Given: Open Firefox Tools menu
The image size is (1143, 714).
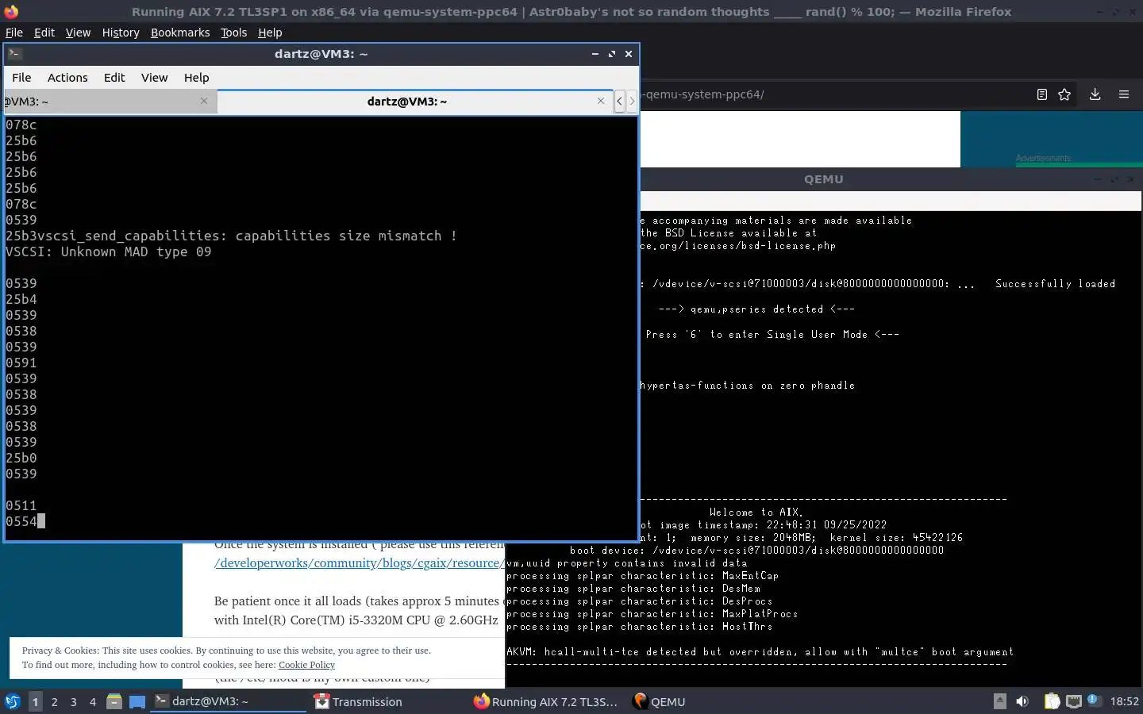Looking at the screenshot, I should click(233, 33).
